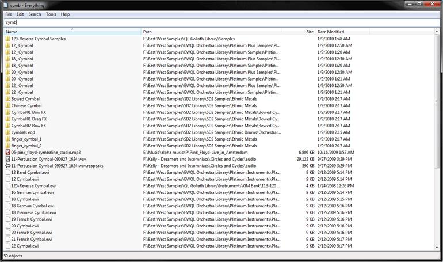443x262 pixels.
Task: Click the folder icon for Cymbal 01 Drag FX
Action: 8,119
